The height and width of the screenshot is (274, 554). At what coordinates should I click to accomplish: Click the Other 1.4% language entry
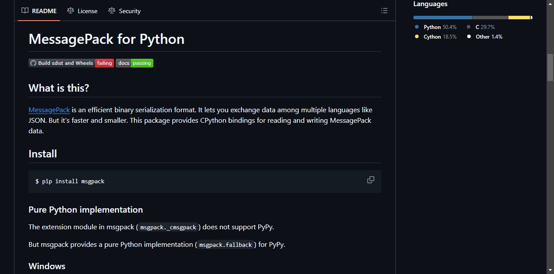pyautogui.click(x=485, y=37)
